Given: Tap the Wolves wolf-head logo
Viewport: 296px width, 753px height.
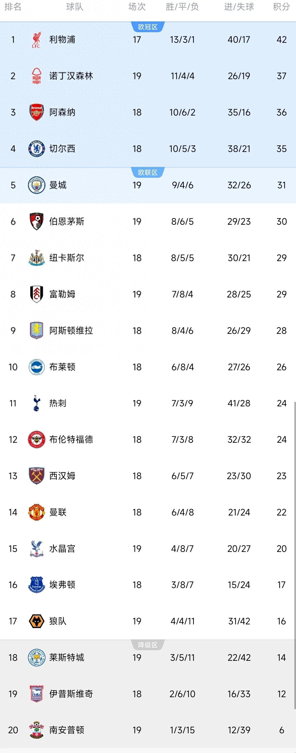Looking at the screenshot, I should pos(37,621).
